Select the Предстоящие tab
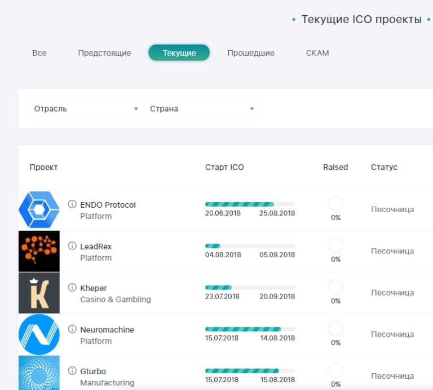The image size is (433, 390). tap(104, 53)
